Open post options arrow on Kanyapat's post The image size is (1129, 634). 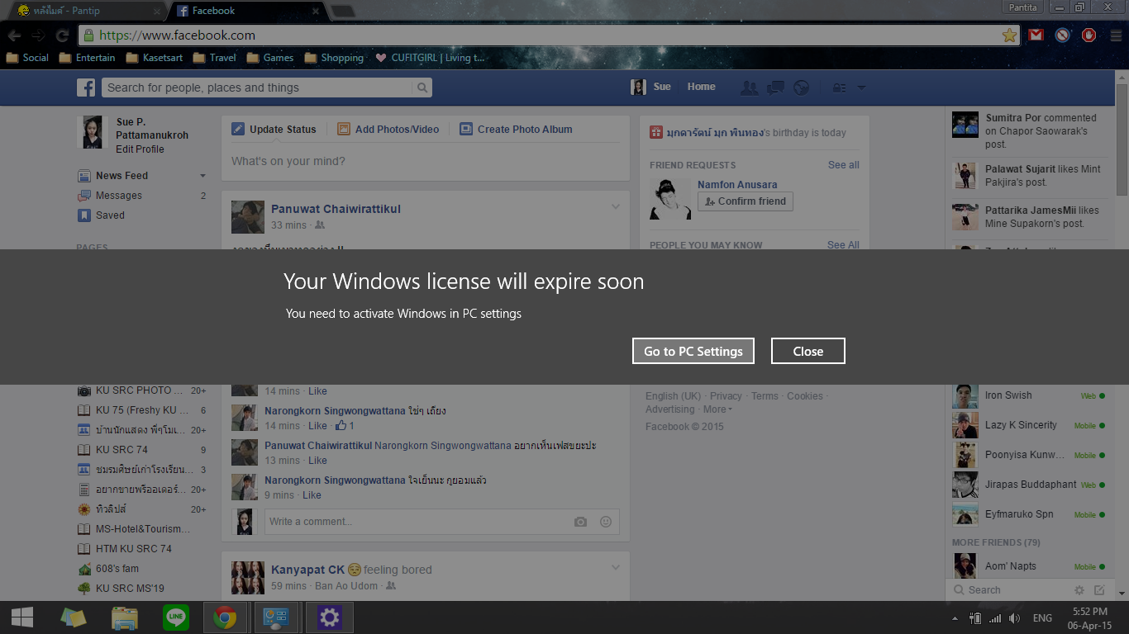616,567
